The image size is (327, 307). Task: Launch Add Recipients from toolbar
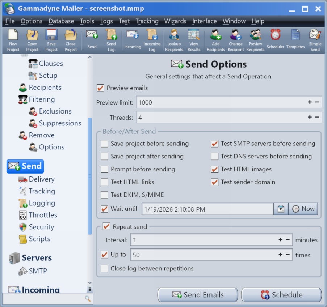[x=215, y=40]
